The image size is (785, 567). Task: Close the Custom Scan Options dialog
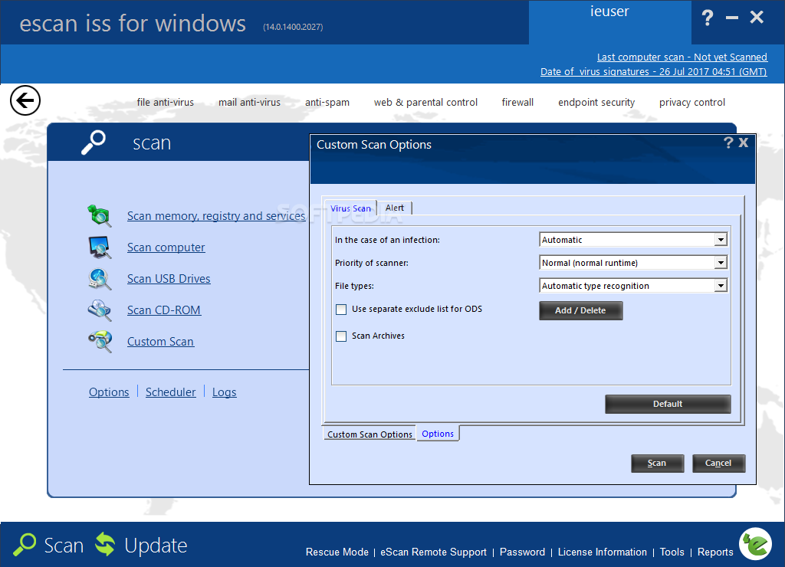coord(744,143)
